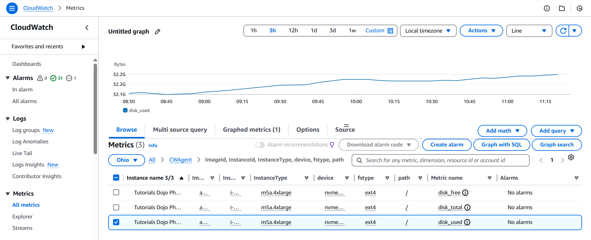Check the disk_total metric row checkbox
This screenshot has width=591, height=240.
(x=116, y=207)
